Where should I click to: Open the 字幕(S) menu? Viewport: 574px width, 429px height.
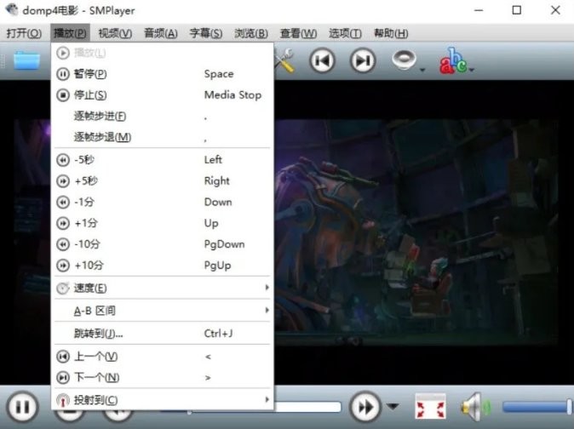[x=206, y=33]
